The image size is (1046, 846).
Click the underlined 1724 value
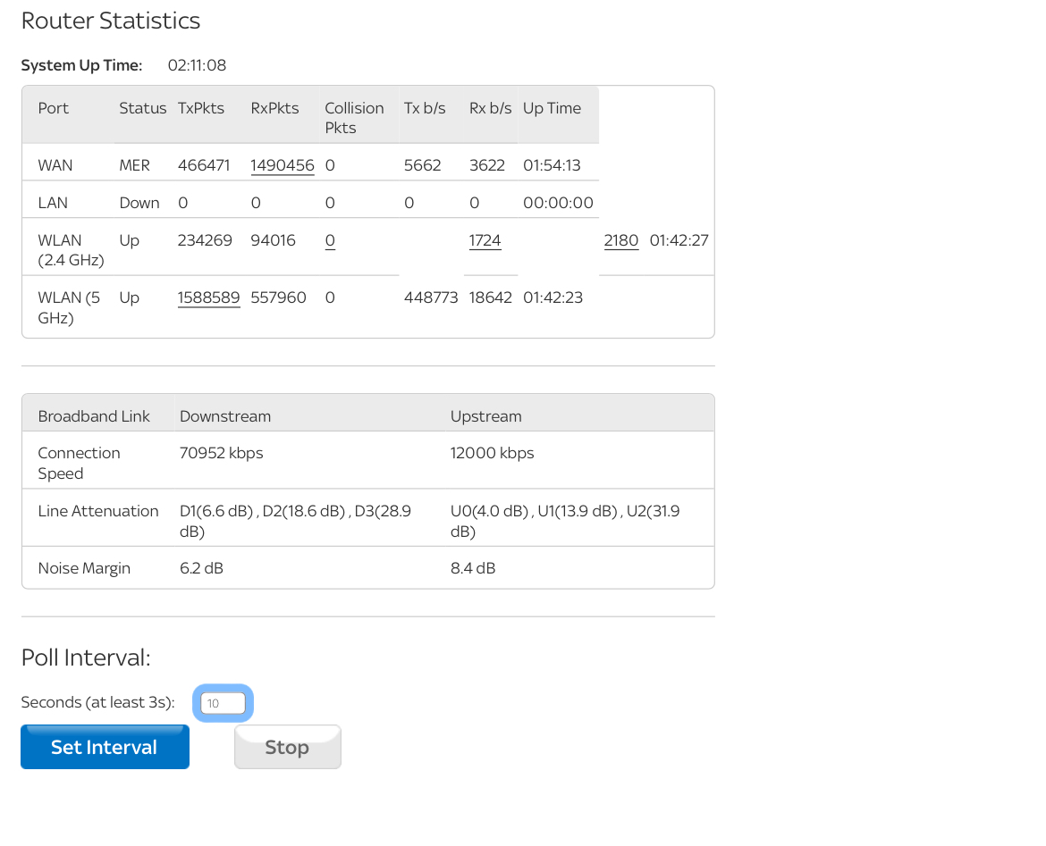485,240
